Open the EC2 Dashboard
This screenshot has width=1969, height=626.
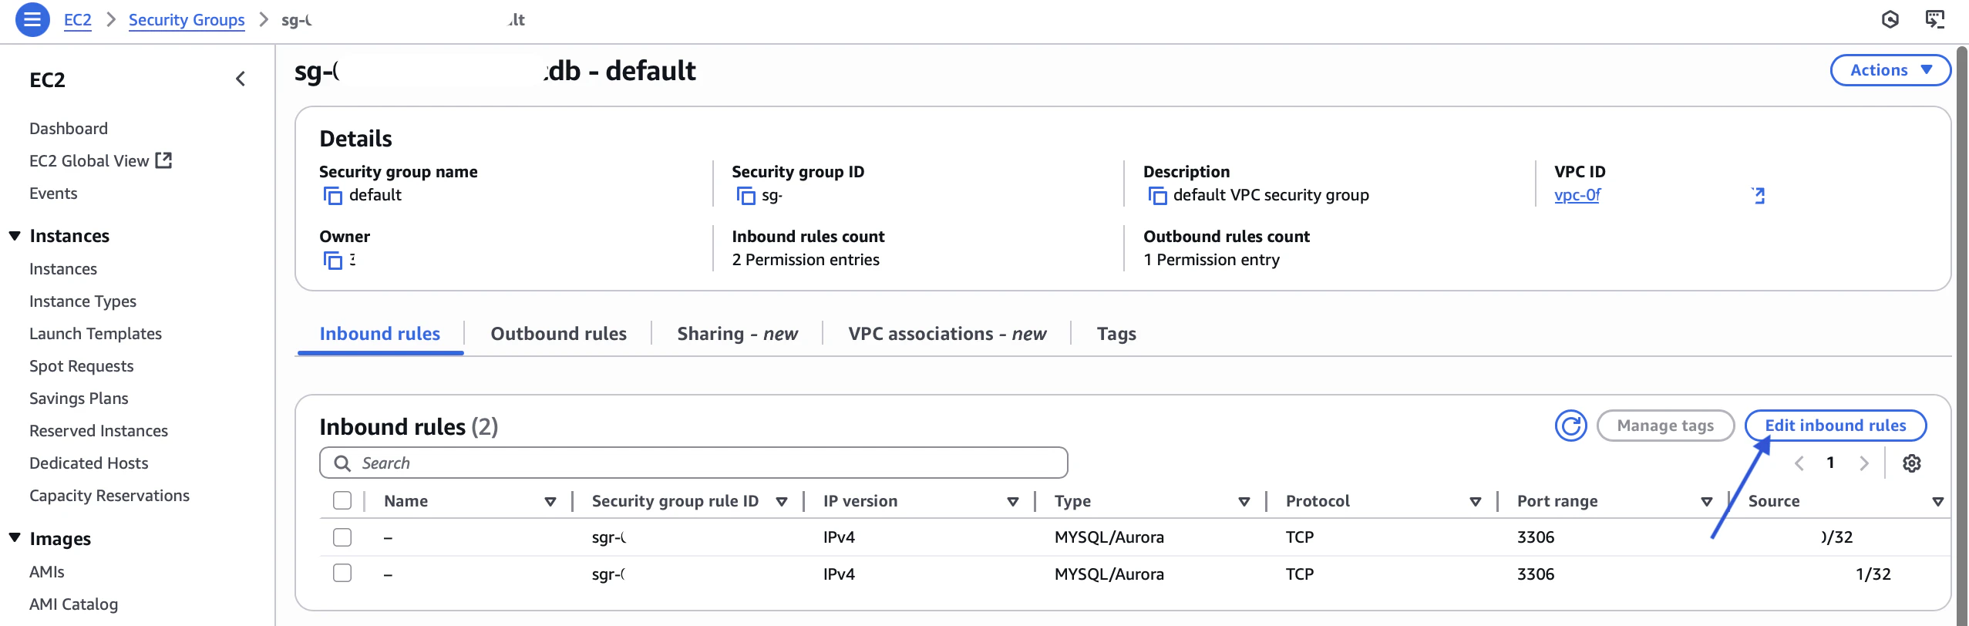(x=69, y=129)
